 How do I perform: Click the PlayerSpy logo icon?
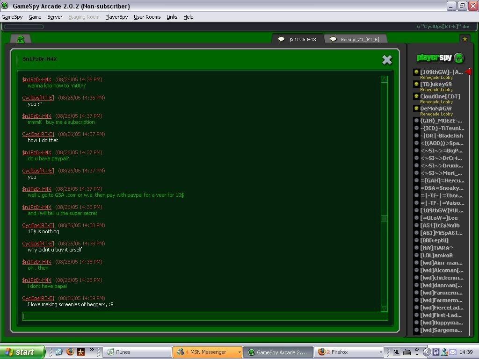(x=458, y=57)
